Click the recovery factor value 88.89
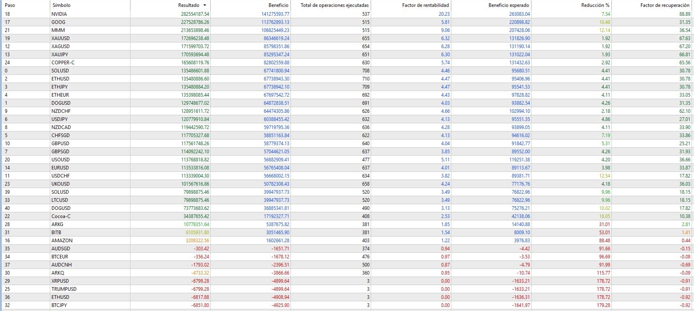 685,14
